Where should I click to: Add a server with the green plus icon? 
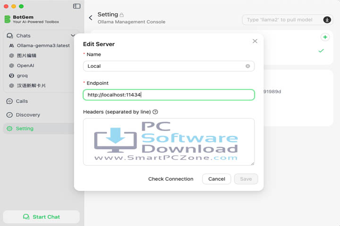[325, 37]
